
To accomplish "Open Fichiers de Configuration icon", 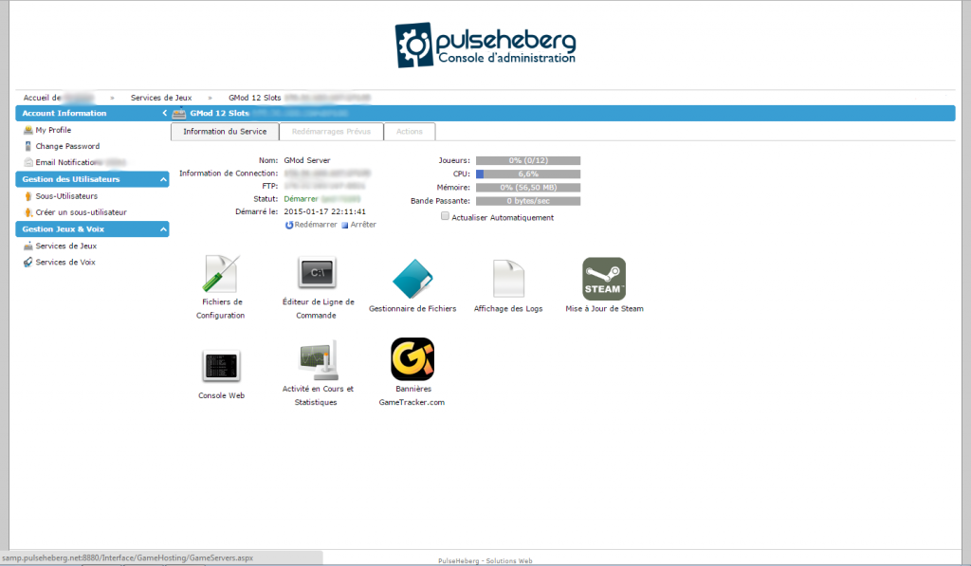I will (221, 277).
